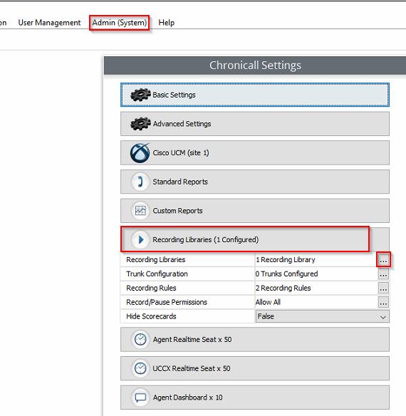Expand UCCX Realtime Seat x 50 section
406x416 pixels.
click(255, 368)
